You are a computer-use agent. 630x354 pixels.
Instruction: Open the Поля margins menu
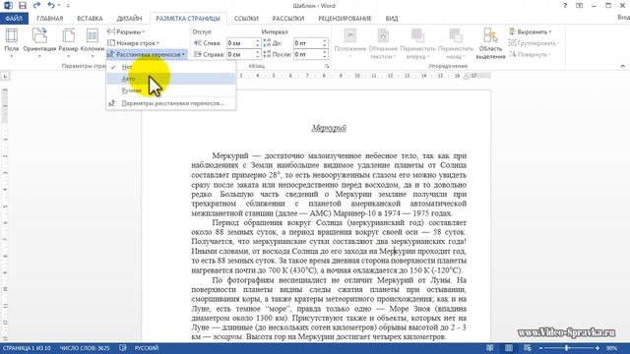pos(11,43)
